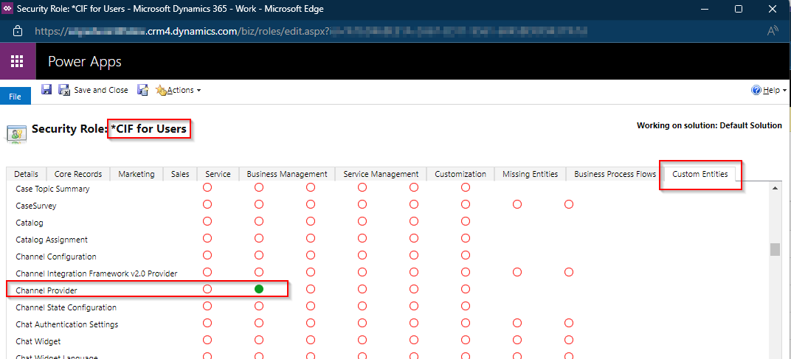Screen dimensions: 791x359
Task: Click the save-and-new icon before Actions
Action: pyautogui.click(x=143, y=90)
